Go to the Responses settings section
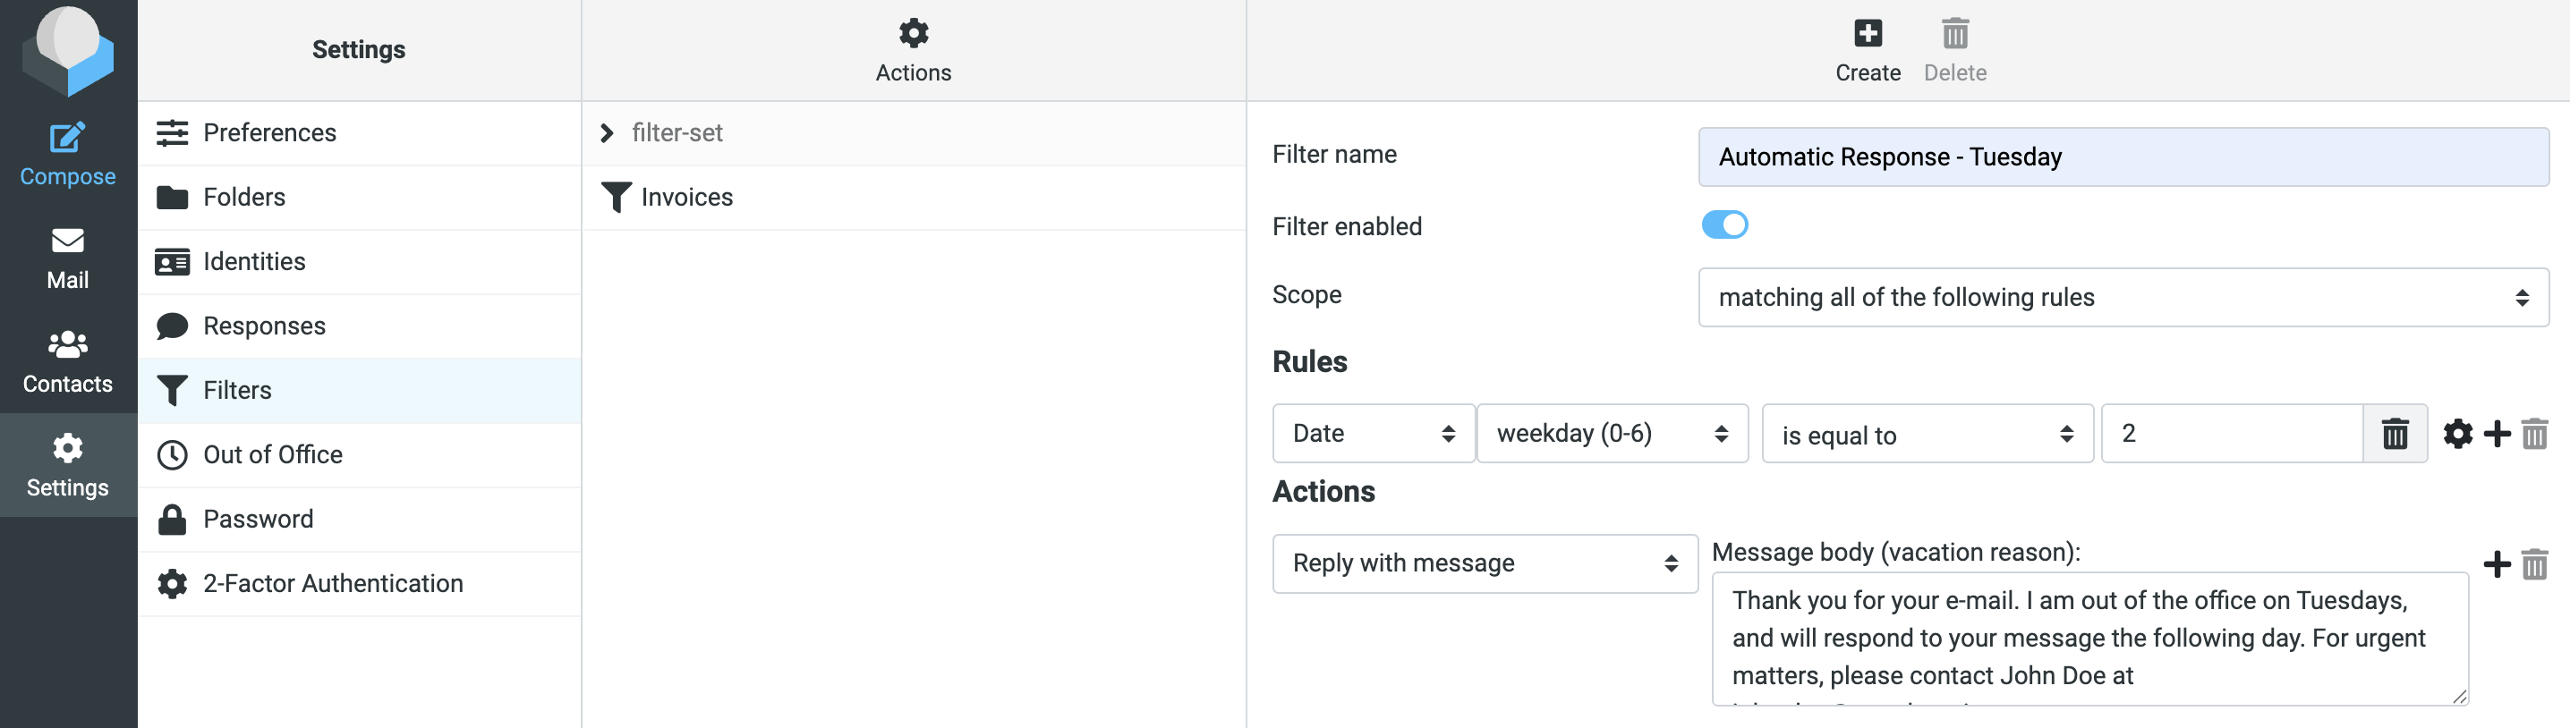The image size is (2570, 728). point(263,326)
